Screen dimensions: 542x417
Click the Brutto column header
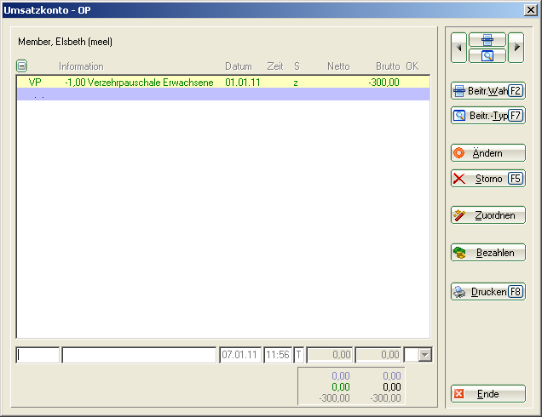pos(388,66)
